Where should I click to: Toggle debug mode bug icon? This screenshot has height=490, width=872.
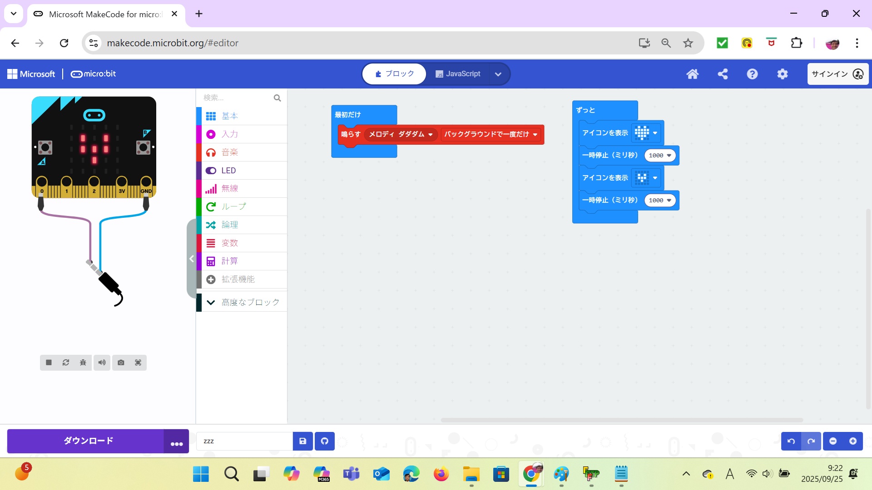83,363
